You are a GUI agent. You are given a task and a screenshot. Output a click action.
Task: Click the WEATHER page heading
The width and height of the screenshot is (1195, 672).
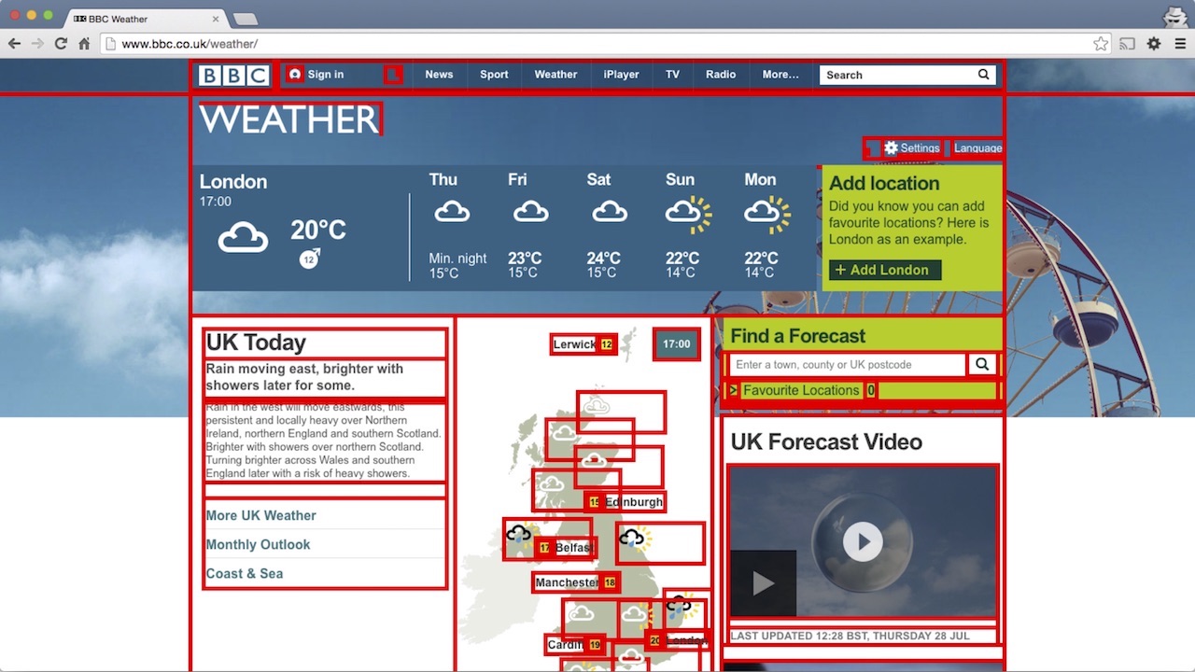289,119
